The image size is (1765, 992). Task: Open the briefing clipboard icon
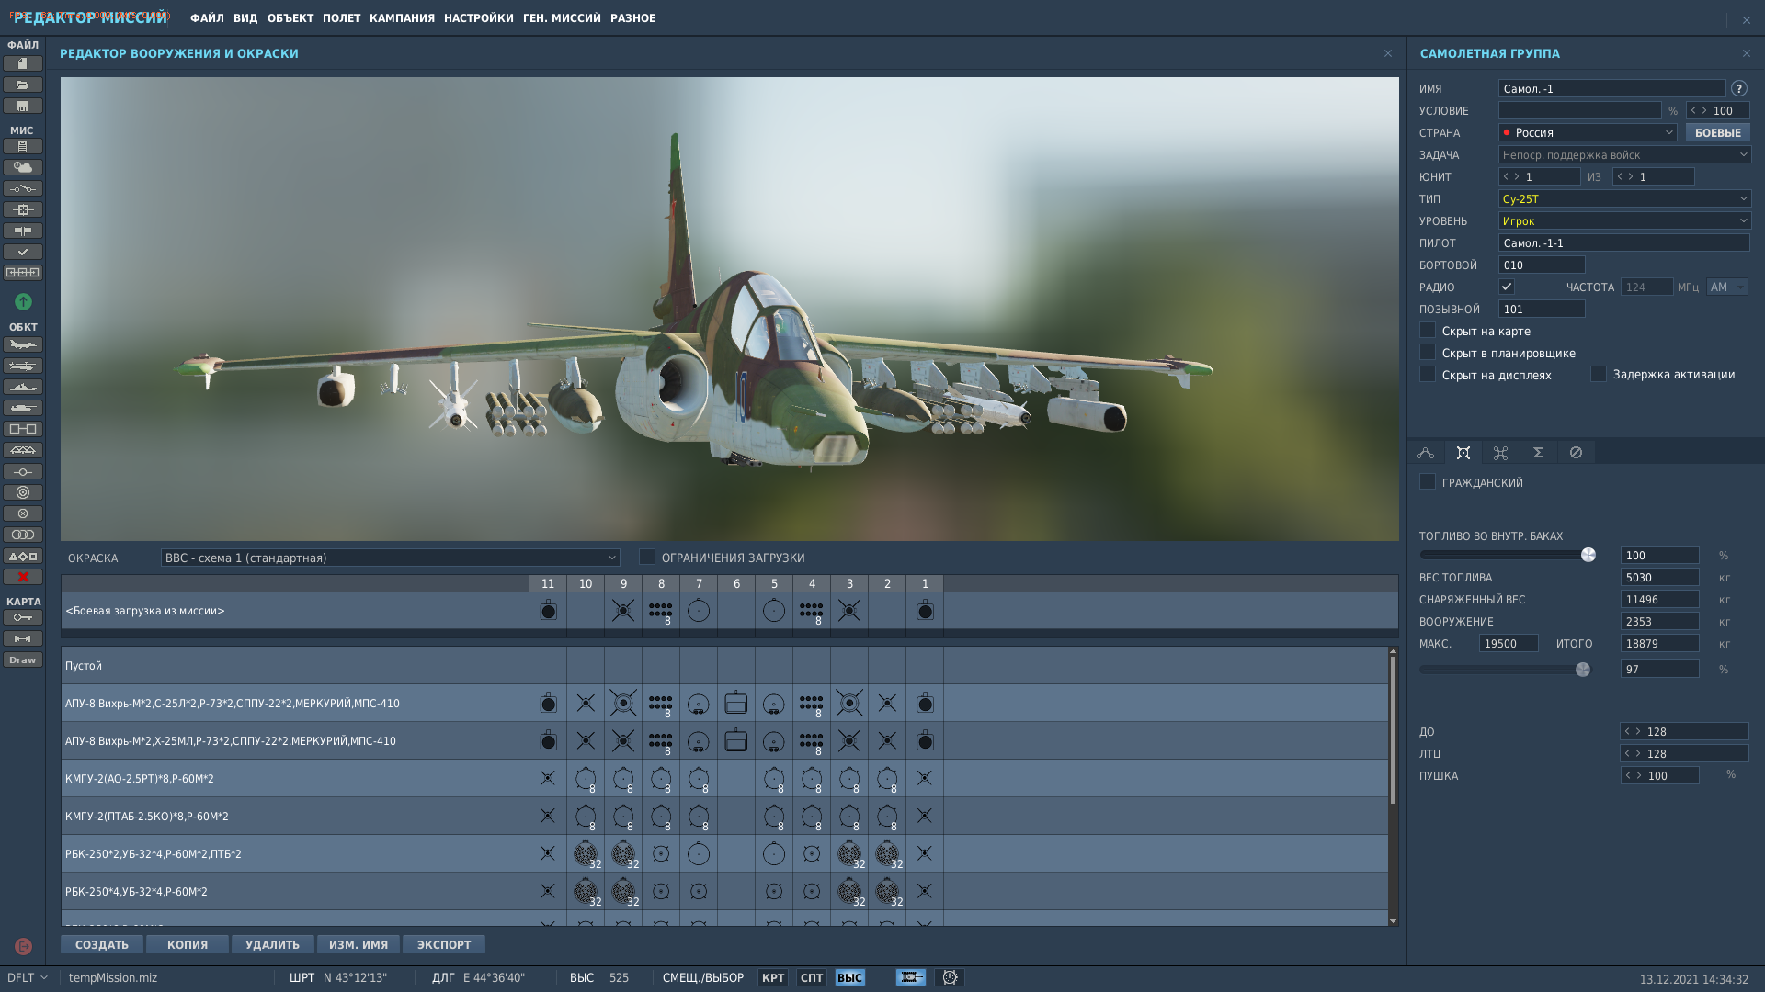[x=23, y=146]
